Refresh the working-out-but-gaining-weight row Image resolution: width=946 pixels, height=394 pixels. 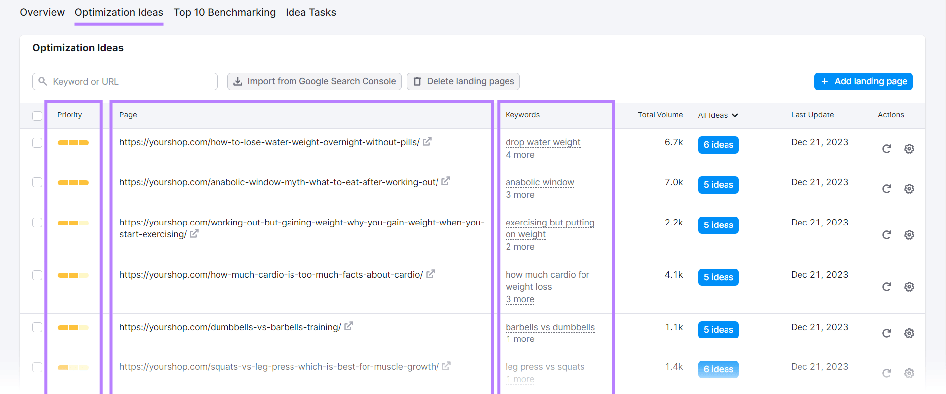pos(886,235)
